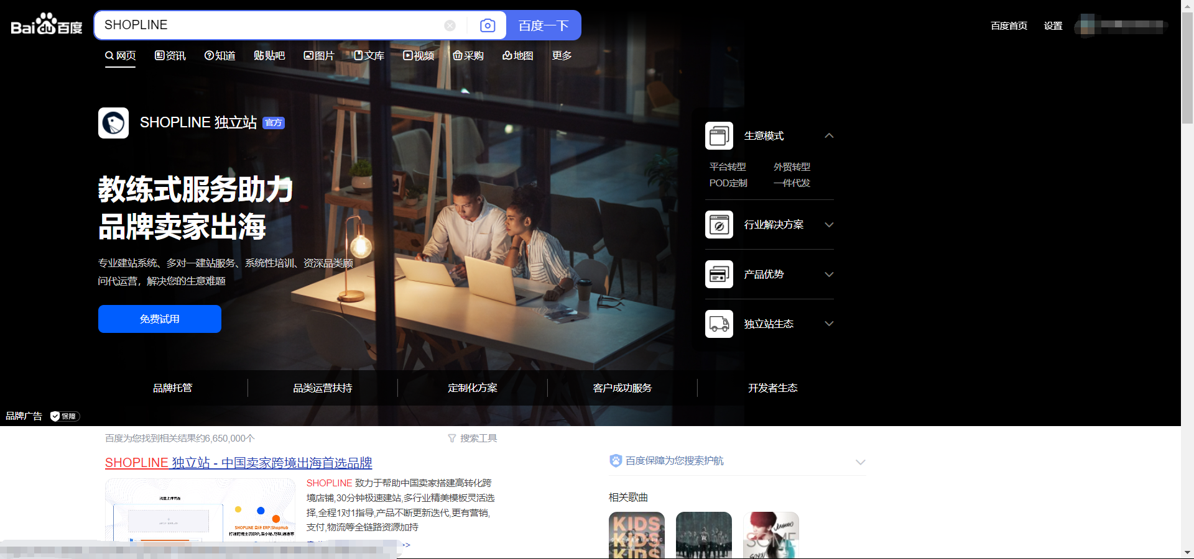Screen dimensions: 1194x559
Task: Click the 生意模式 panel icon
Action: click(719, 135)
